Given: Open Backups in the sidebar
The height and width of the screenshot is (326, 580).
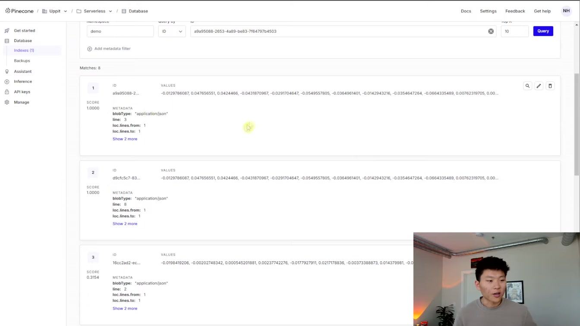Looking at the screenshot, I should [22, 61].
